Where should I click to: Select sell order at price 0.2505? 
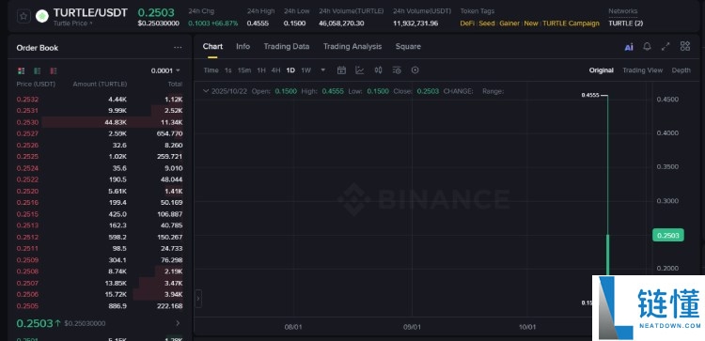100,306
